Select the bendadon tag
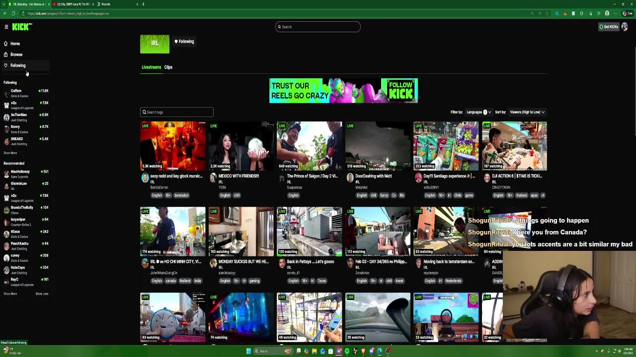Viewport: 636px width, 357px height. tap(181, 195)
